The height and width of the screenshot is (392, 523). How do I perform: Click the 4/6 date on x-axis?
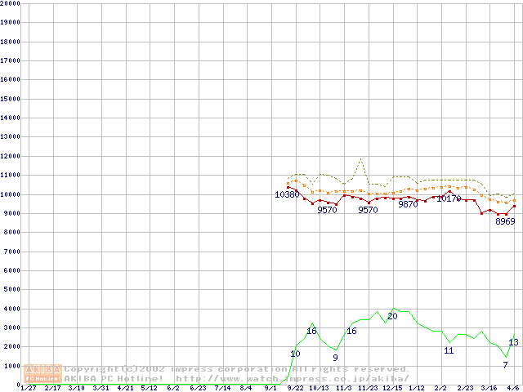[512, 388]
